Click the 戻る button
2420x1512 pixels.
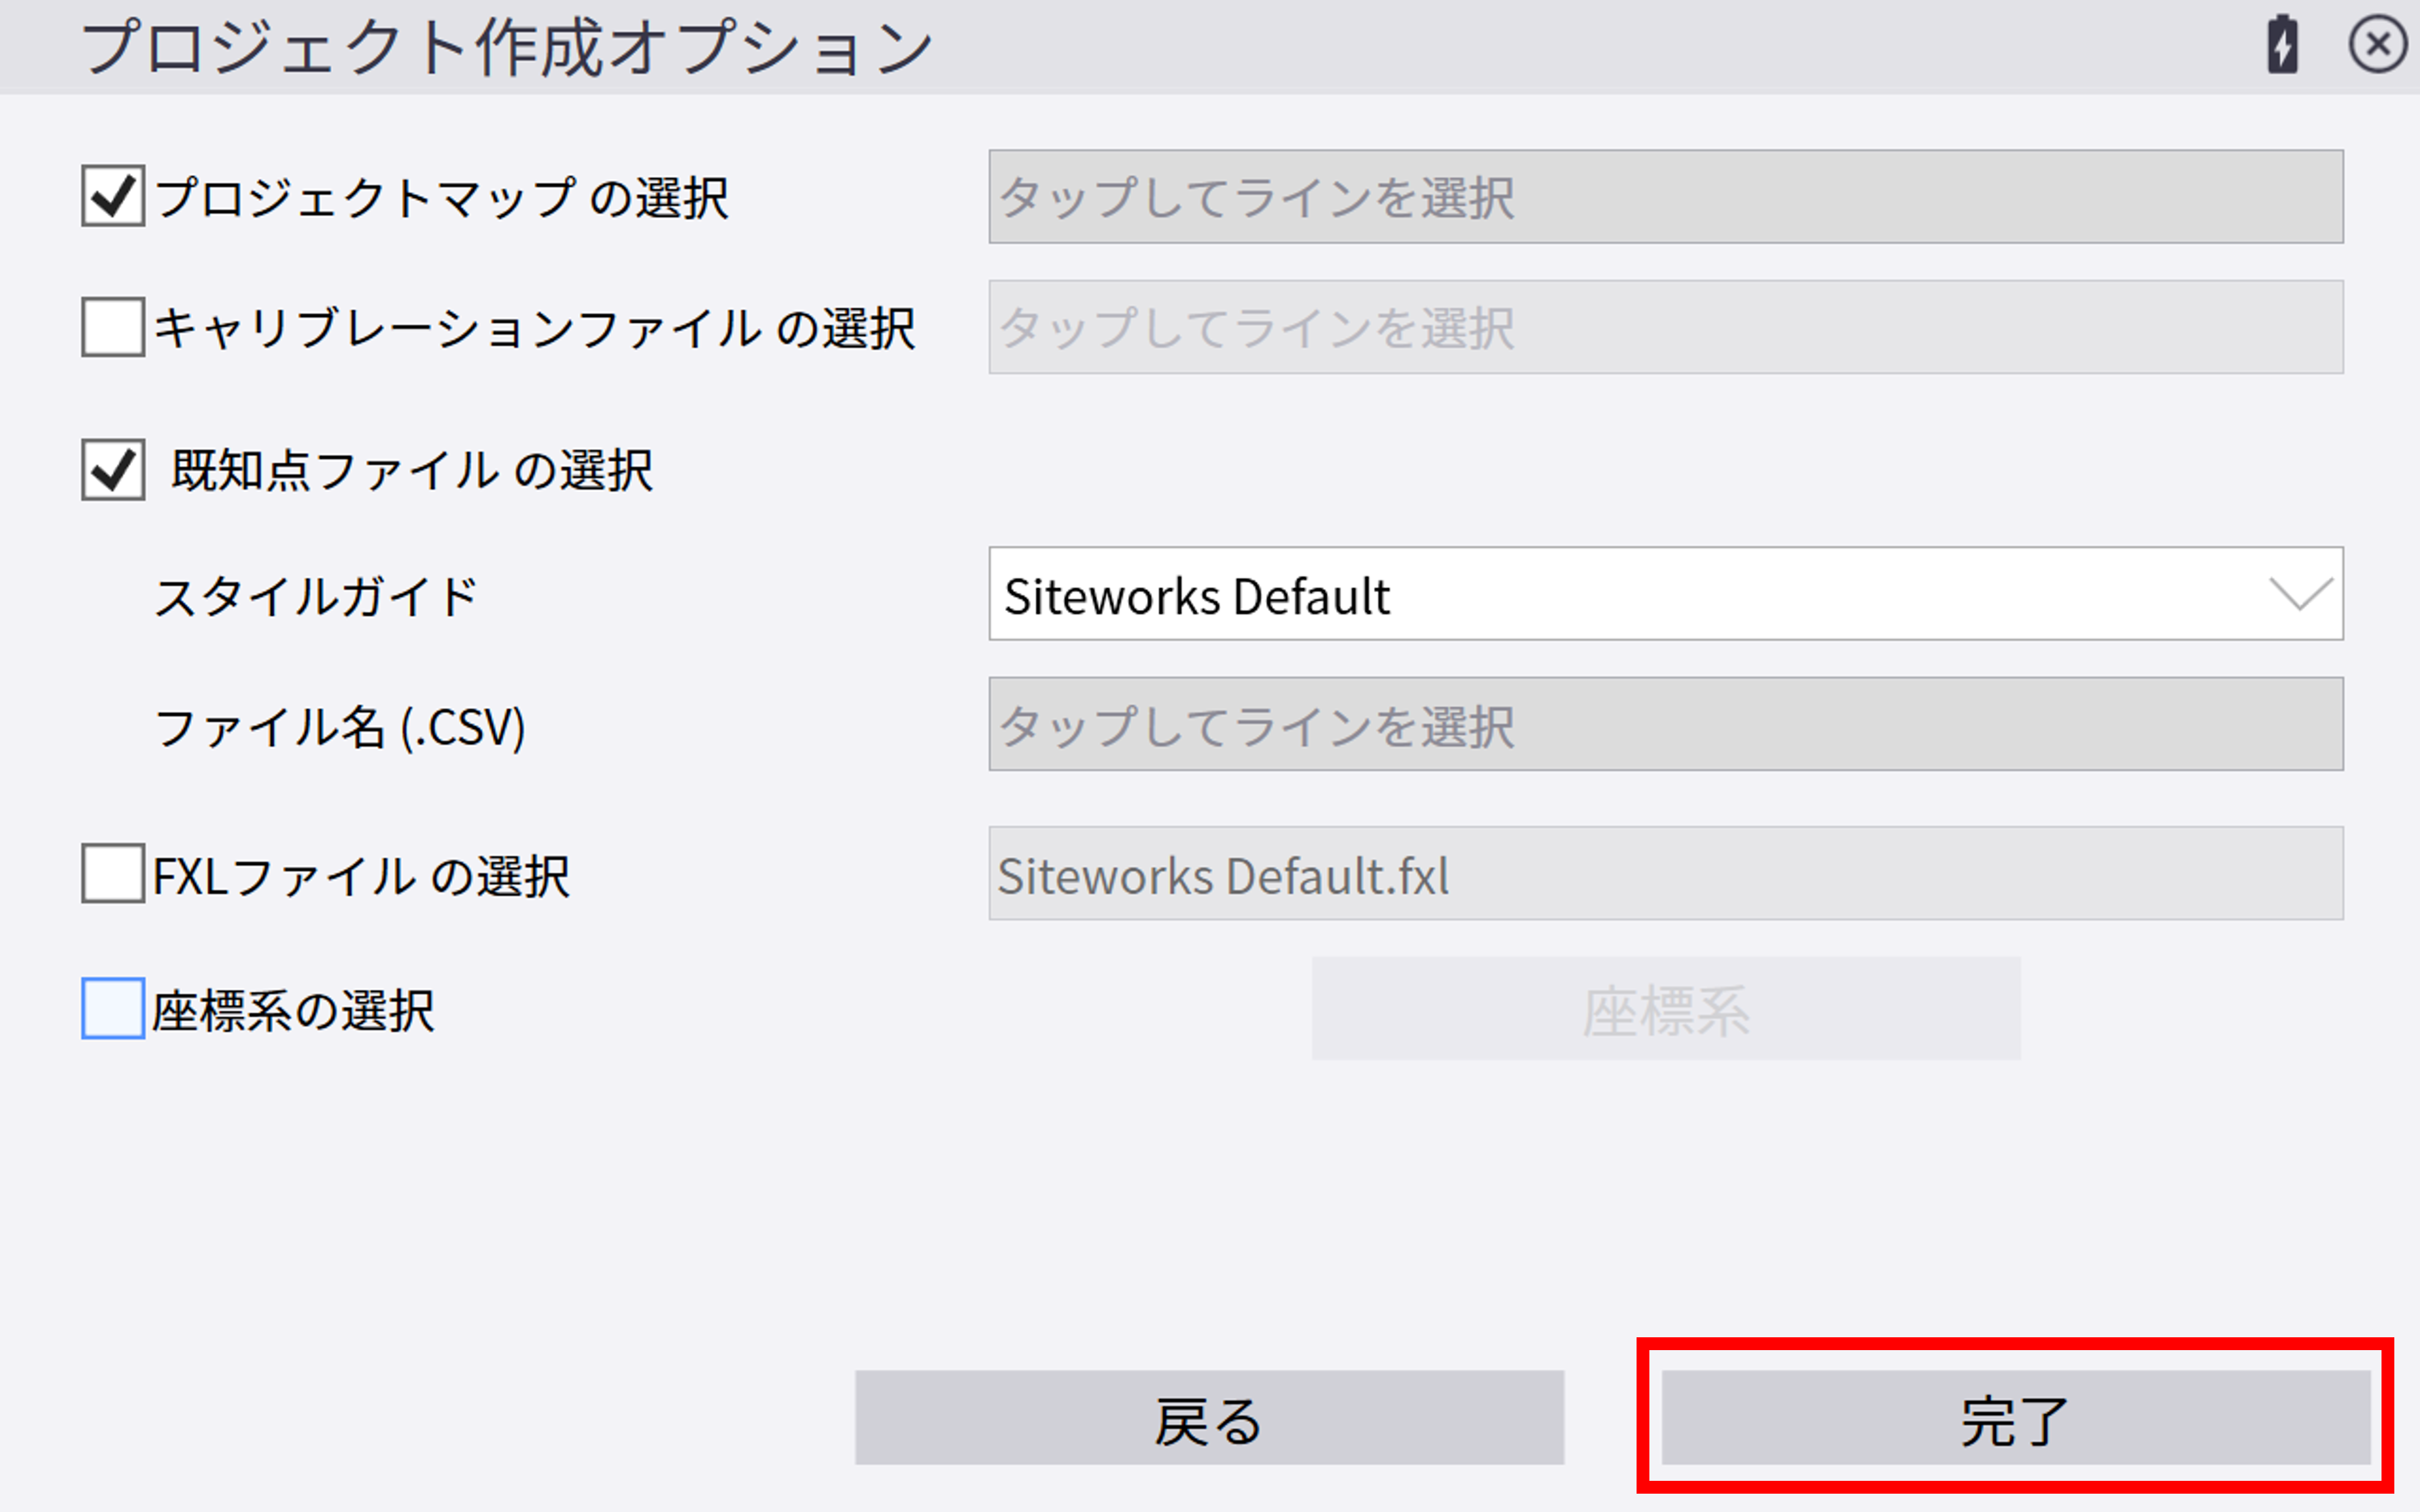1208,1418
